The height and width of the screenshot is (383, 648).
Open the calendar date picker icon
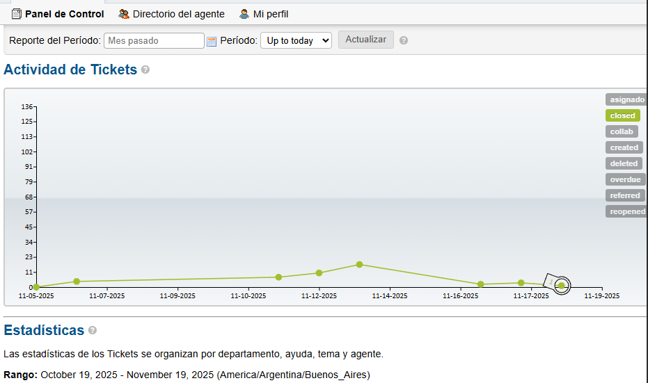212,41
